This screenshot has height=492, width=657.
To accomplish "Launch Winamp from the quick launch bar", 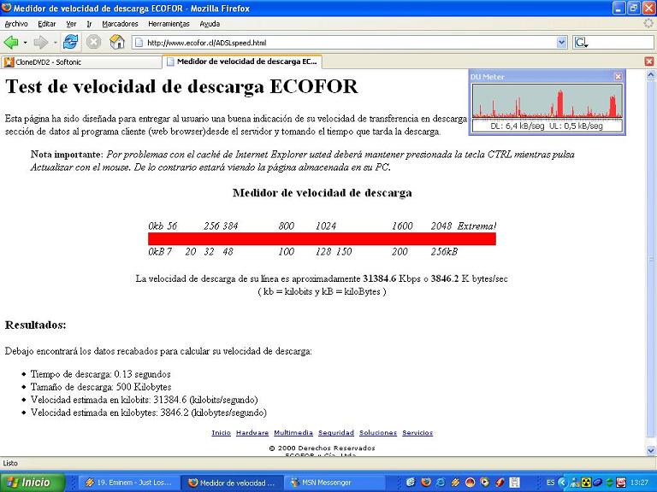I will point(455,483).
